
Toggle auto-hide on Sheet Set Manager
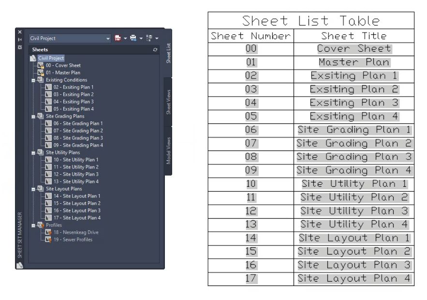point(20,40)
